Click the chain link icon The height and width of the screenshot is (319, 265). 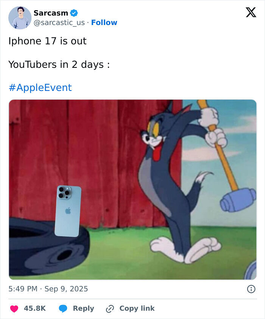pyautogui.click(x=110, y=309)
